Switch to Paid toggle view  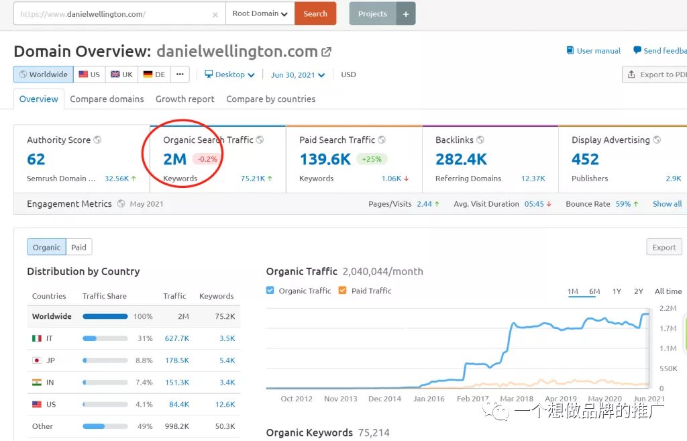(79, 247)
